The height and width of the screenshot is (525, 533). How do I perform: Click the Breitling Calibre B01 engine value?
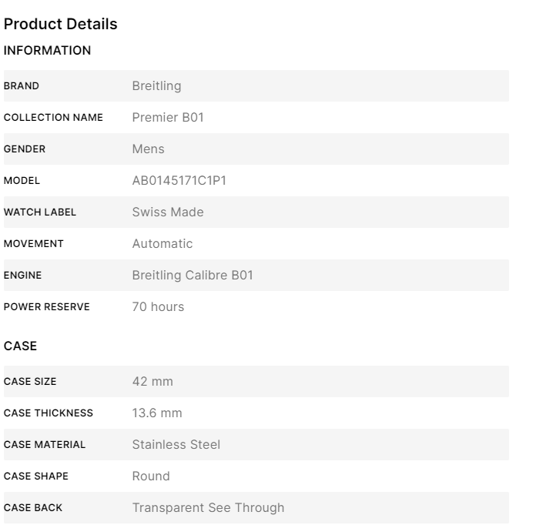(192, 276)
